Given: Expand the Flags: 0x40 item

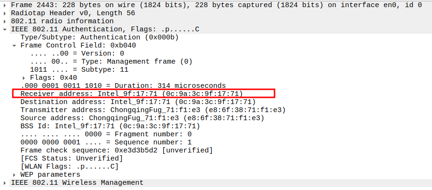Looking at the screenshot, I should (x=24, y=77).
